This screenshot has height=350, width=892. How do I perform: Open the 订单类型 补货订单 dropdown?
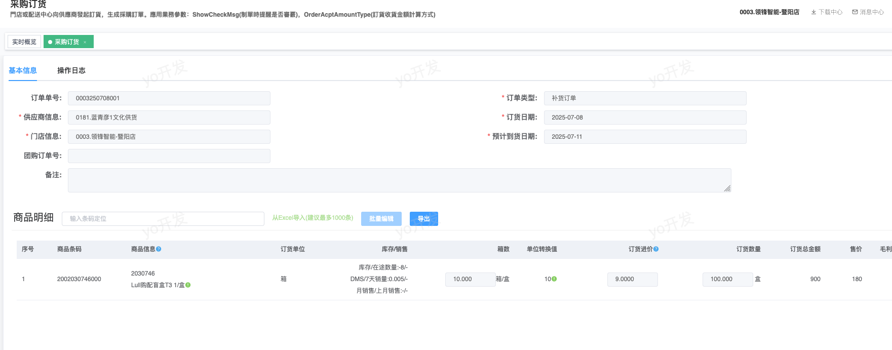(x=644, y=98)
